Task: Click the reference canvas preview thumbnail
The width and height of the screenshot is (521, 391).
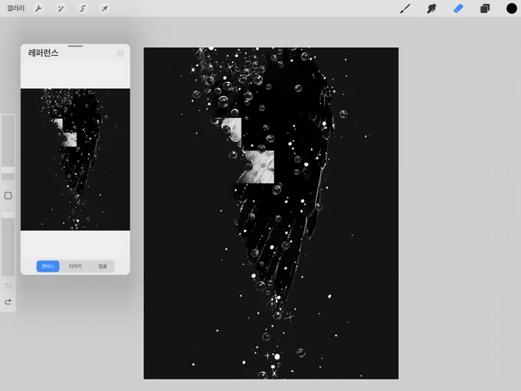Action: click(75, 159)
